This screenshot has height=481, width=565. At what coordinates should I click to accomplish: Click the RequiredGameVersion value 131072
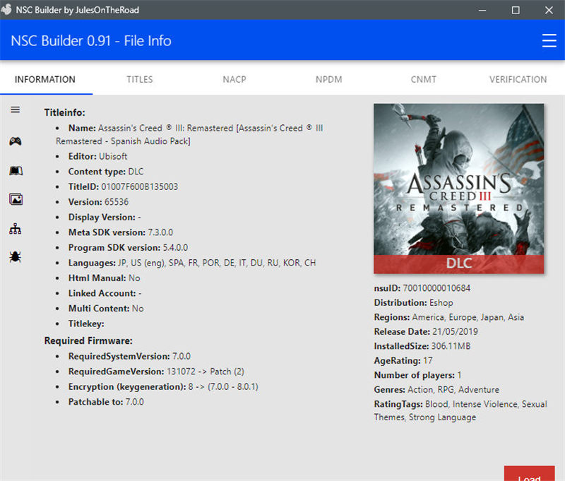181,371
